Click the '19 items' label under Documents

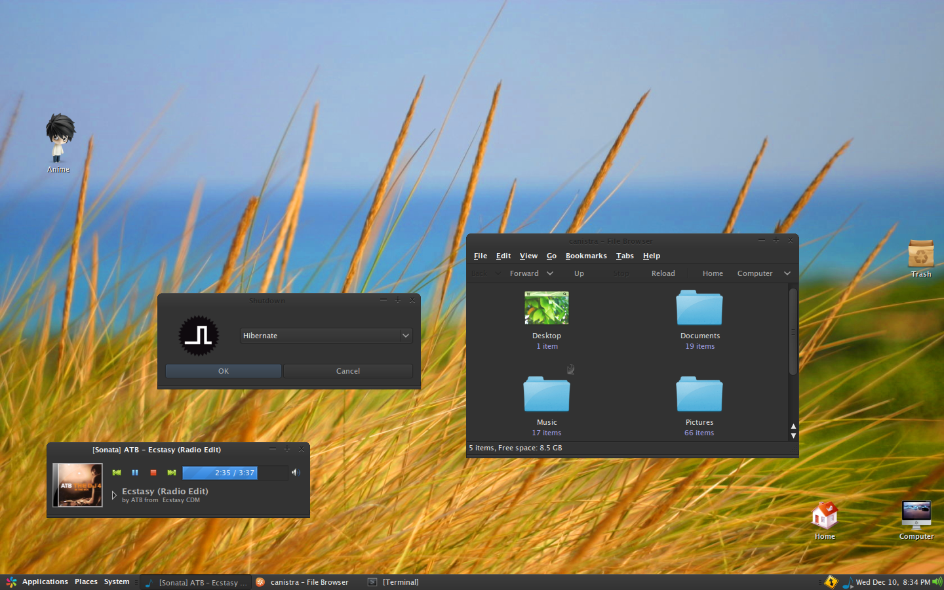click(x=700, y=346)
